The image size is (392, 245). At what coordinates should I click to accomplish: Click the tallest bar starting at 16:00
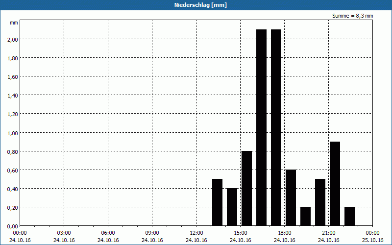[x=261, y=127]
